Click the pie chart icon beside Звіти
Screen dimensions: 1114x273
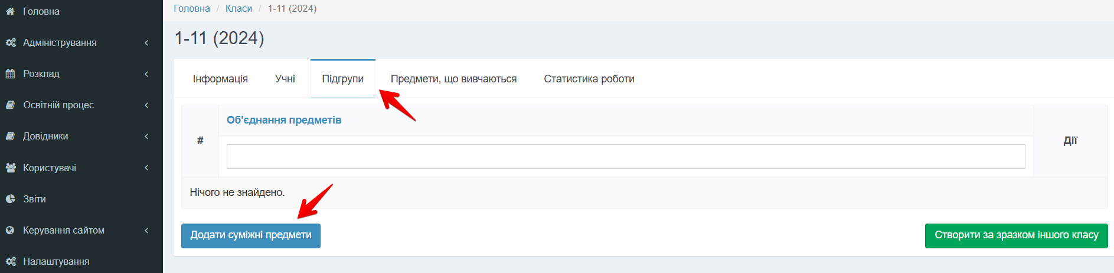point(10,199)
